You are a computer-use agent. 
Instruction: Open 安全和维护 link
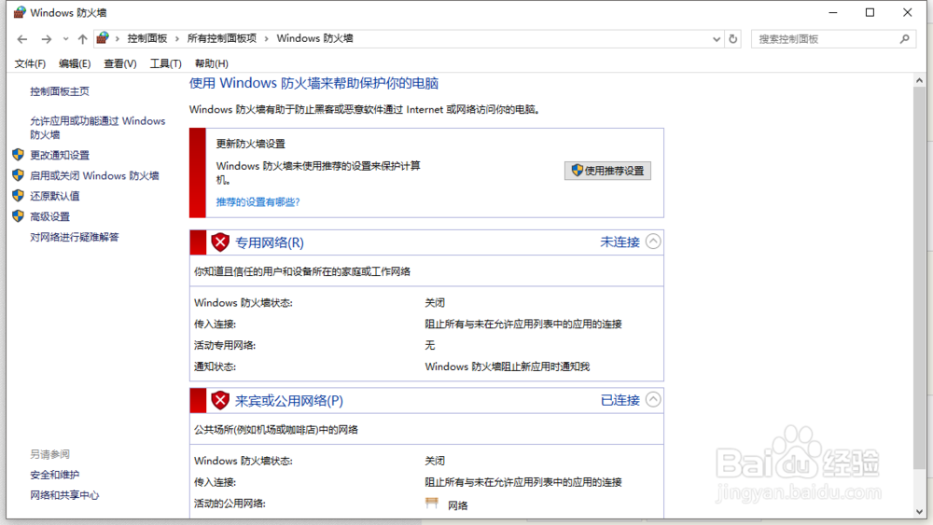tap(55, 475)
